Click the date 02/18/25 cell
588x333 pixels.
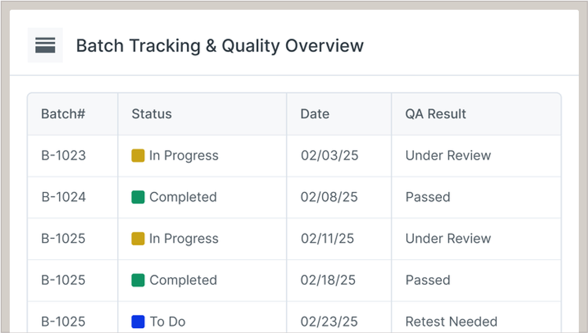click(x=328, y=280)
